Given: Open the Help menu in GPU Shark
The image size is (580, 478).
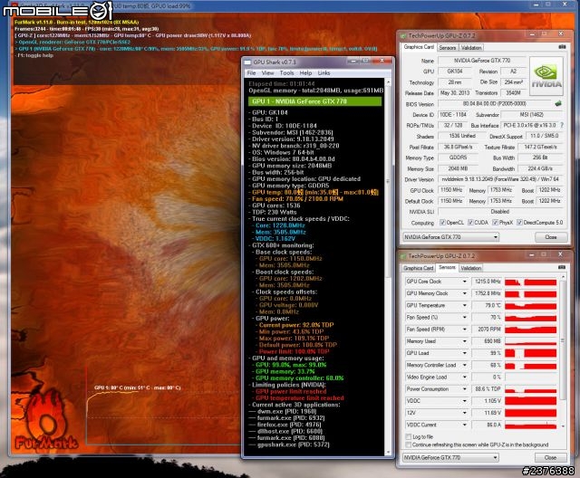Looking at the screenshot, I should tap(305, 73).
